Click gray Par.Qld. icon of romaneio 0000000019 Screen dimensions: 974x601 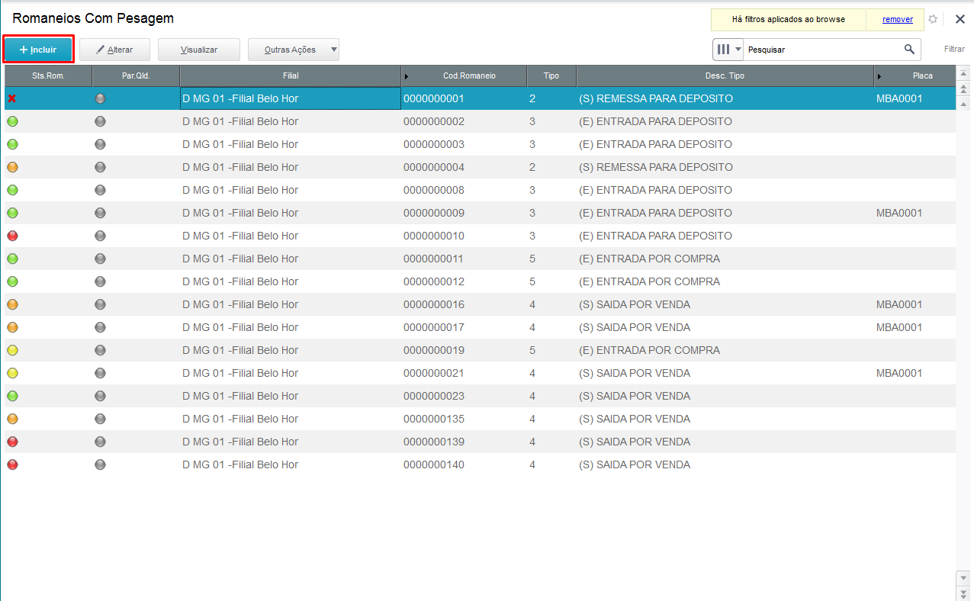100,350
